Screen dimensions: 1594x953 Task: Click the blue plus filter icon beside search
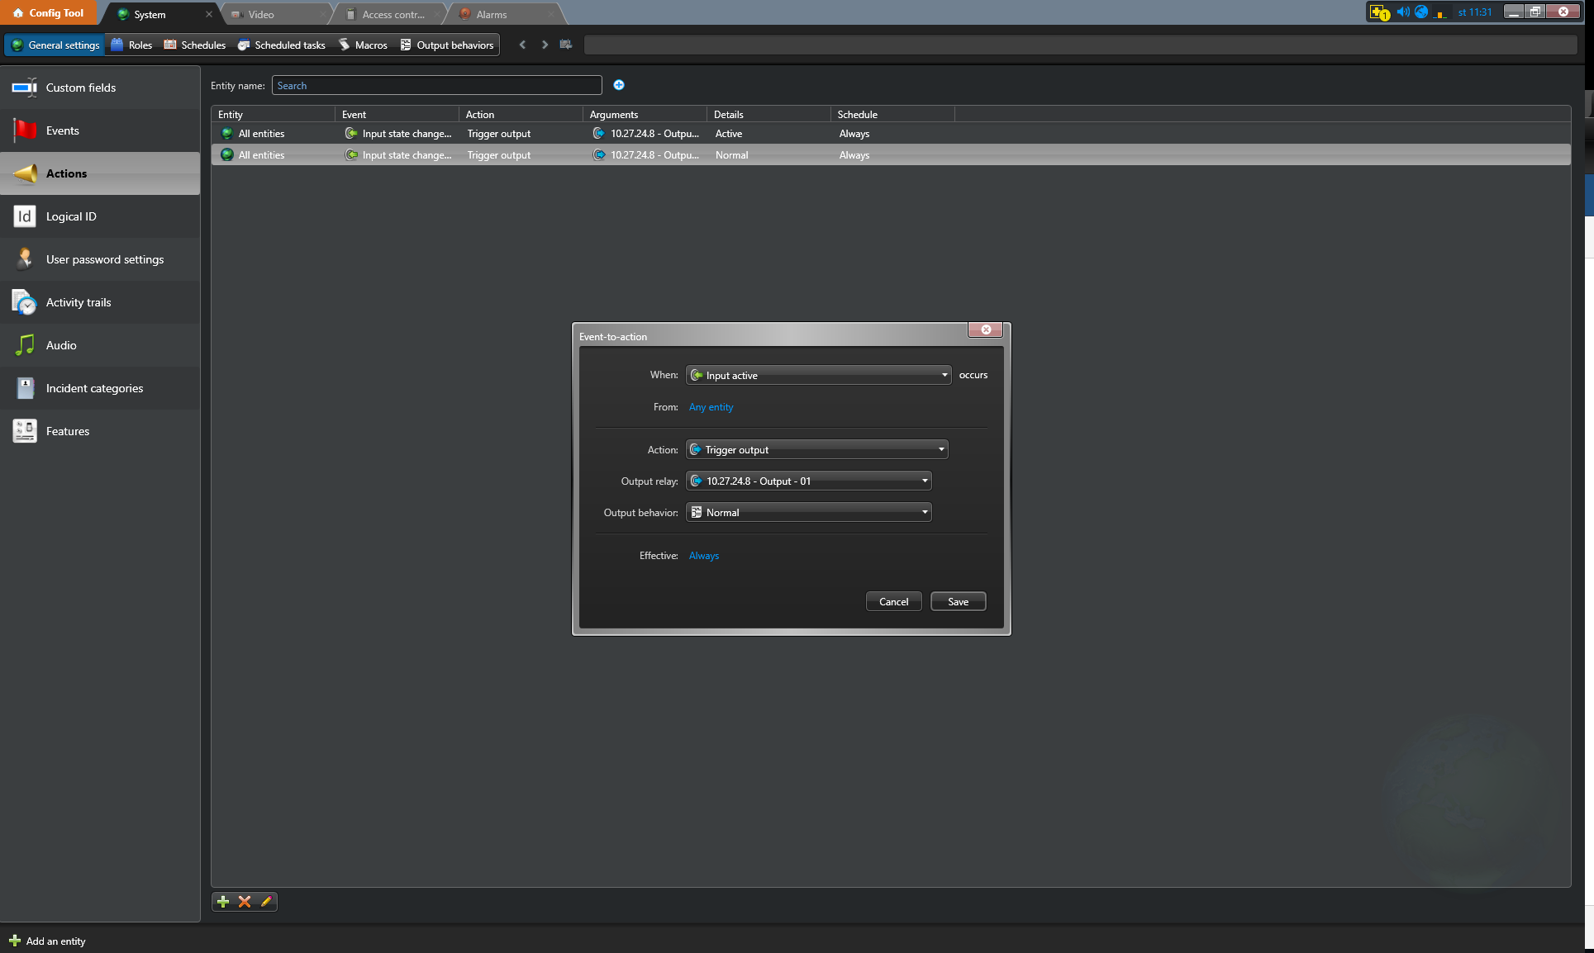pos(619,85)
